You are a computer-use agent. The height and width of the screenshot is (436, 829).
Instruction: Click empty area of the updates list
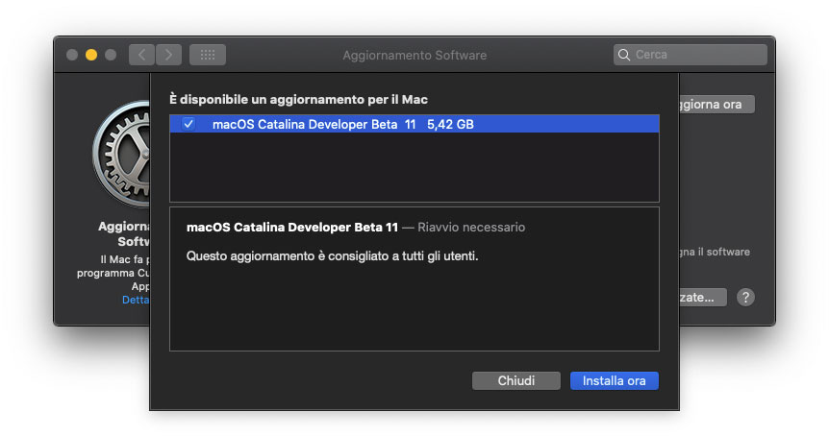click(x=414, y=168)
